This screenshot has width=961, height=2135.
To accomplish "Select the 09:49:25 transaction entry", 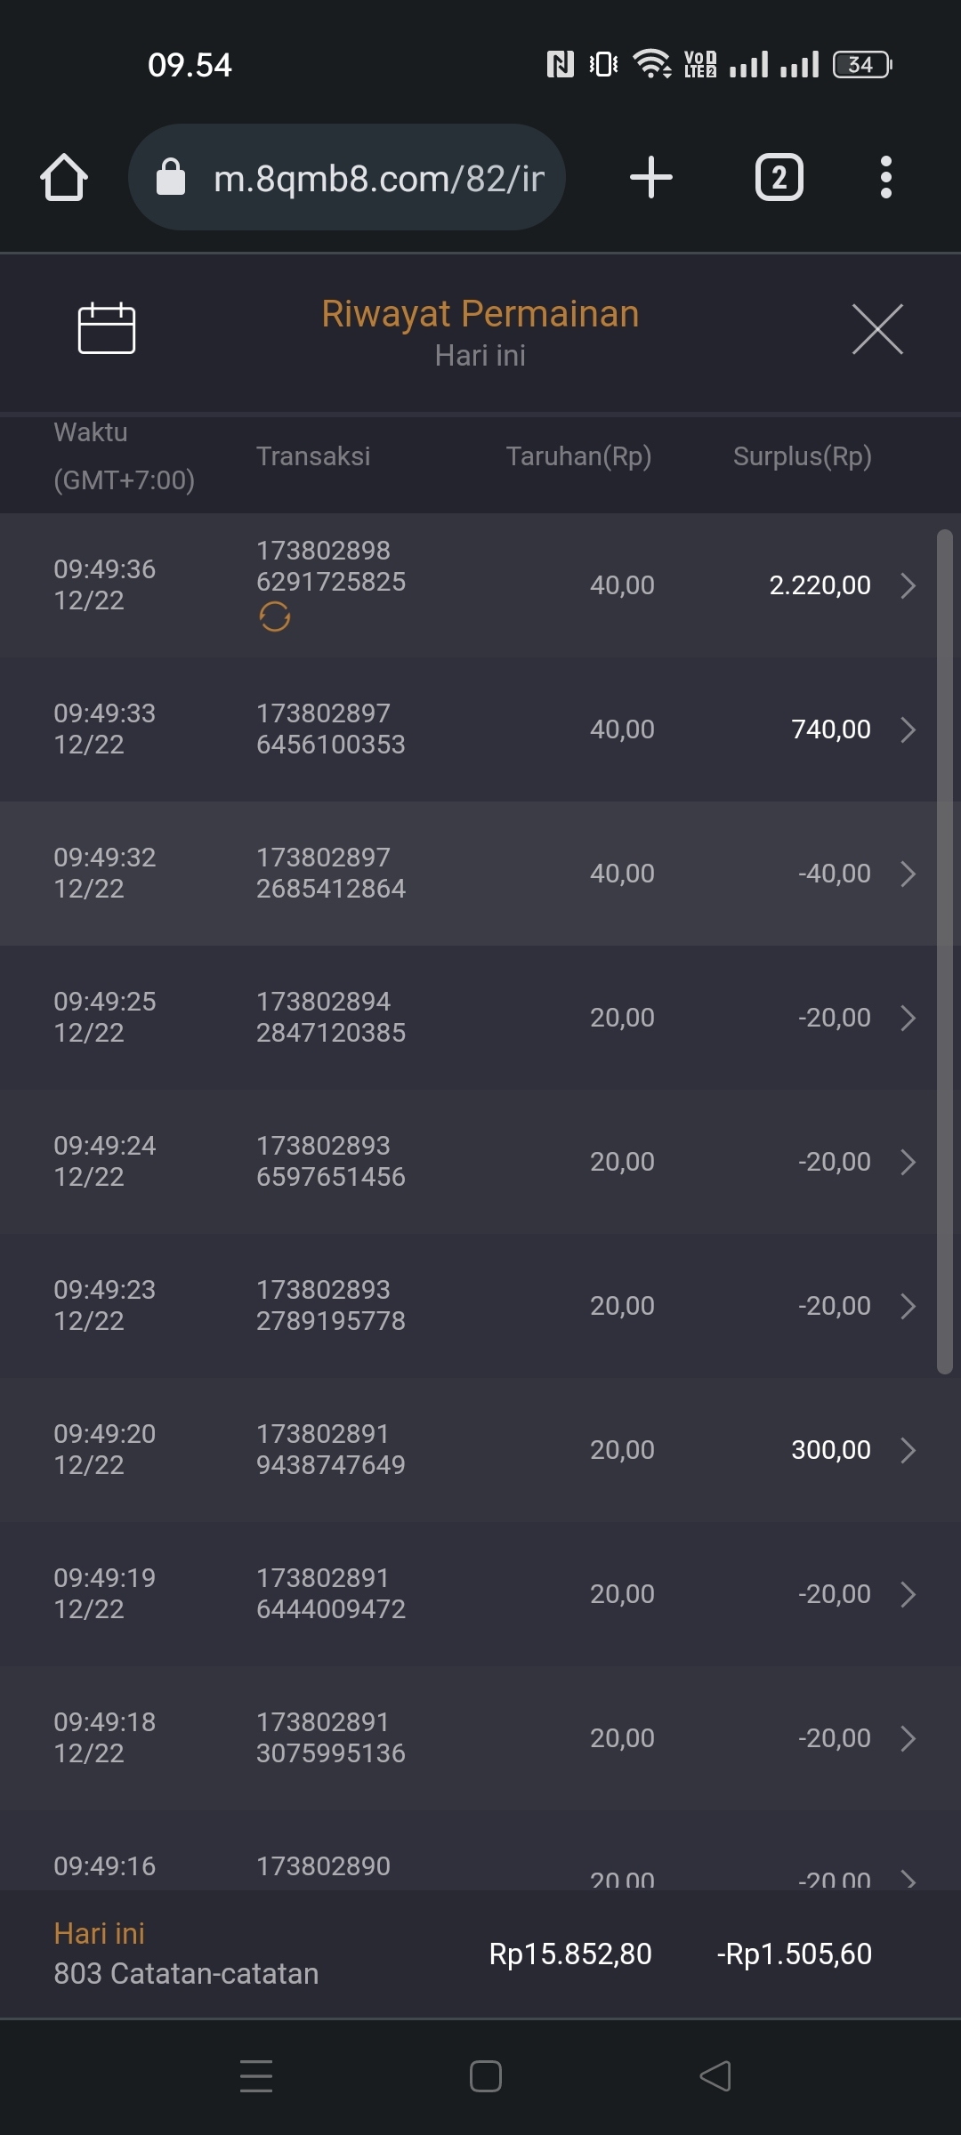I will pos(105,1017).
